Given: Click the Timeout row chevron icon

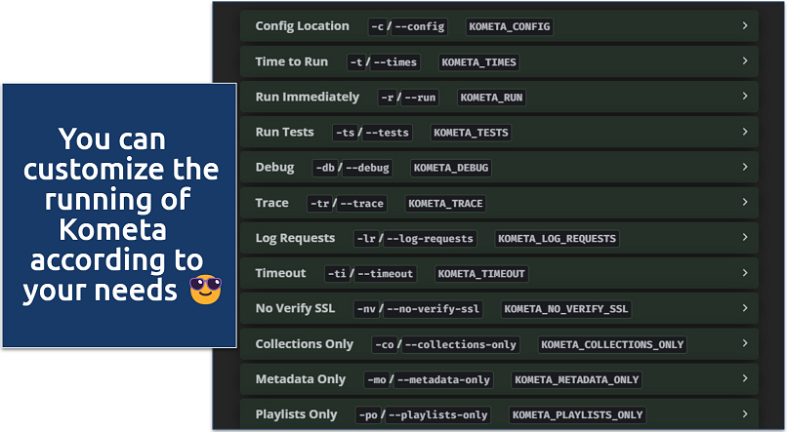Looking at the screenshot, I should pyautogui.click(x=745, y=273).
